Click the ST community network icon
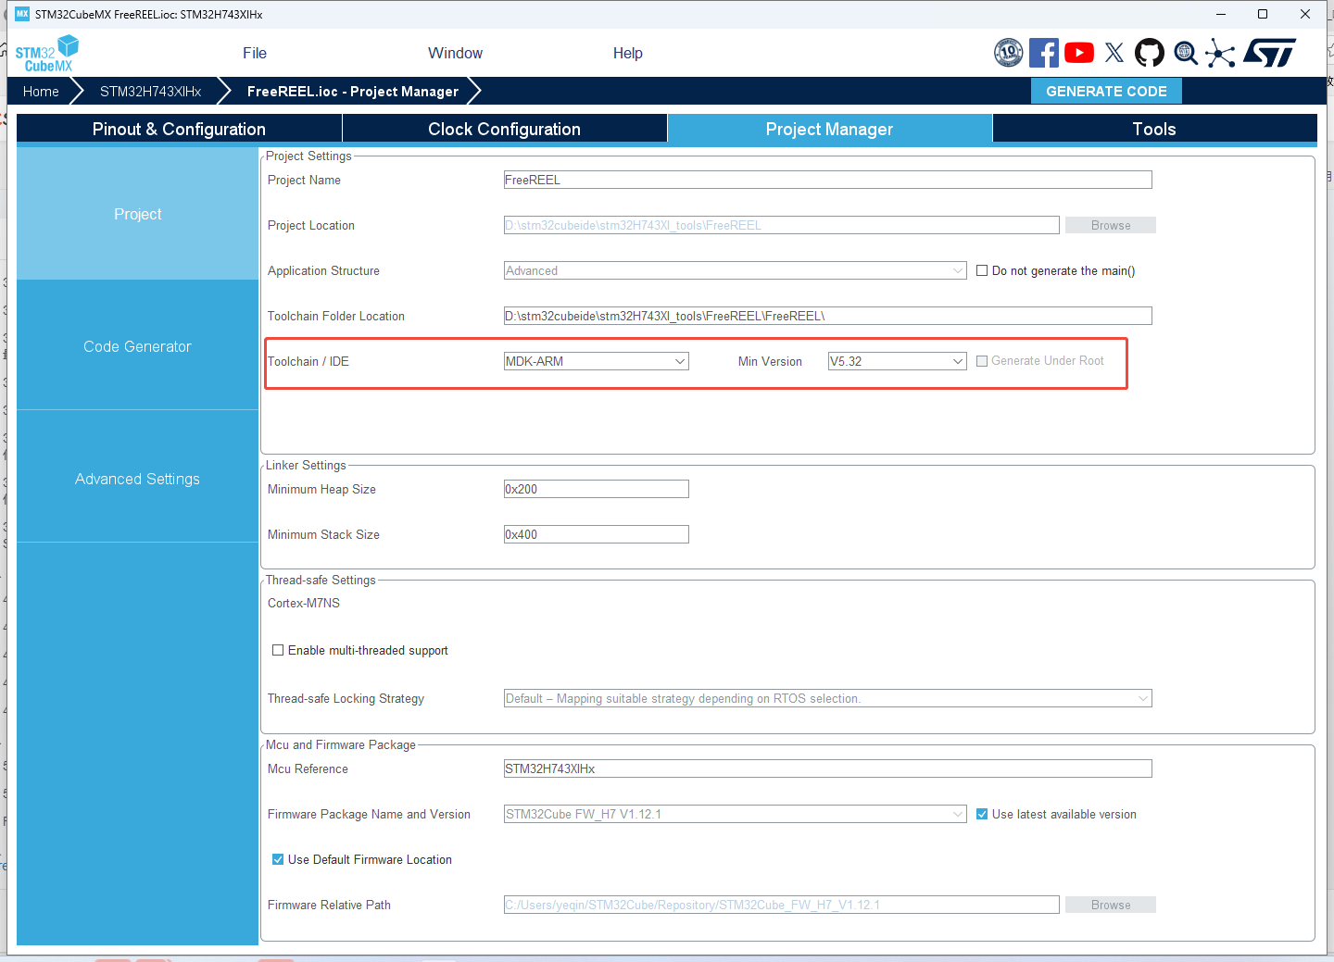The image size is (1334, 962). coord(1220,53)
